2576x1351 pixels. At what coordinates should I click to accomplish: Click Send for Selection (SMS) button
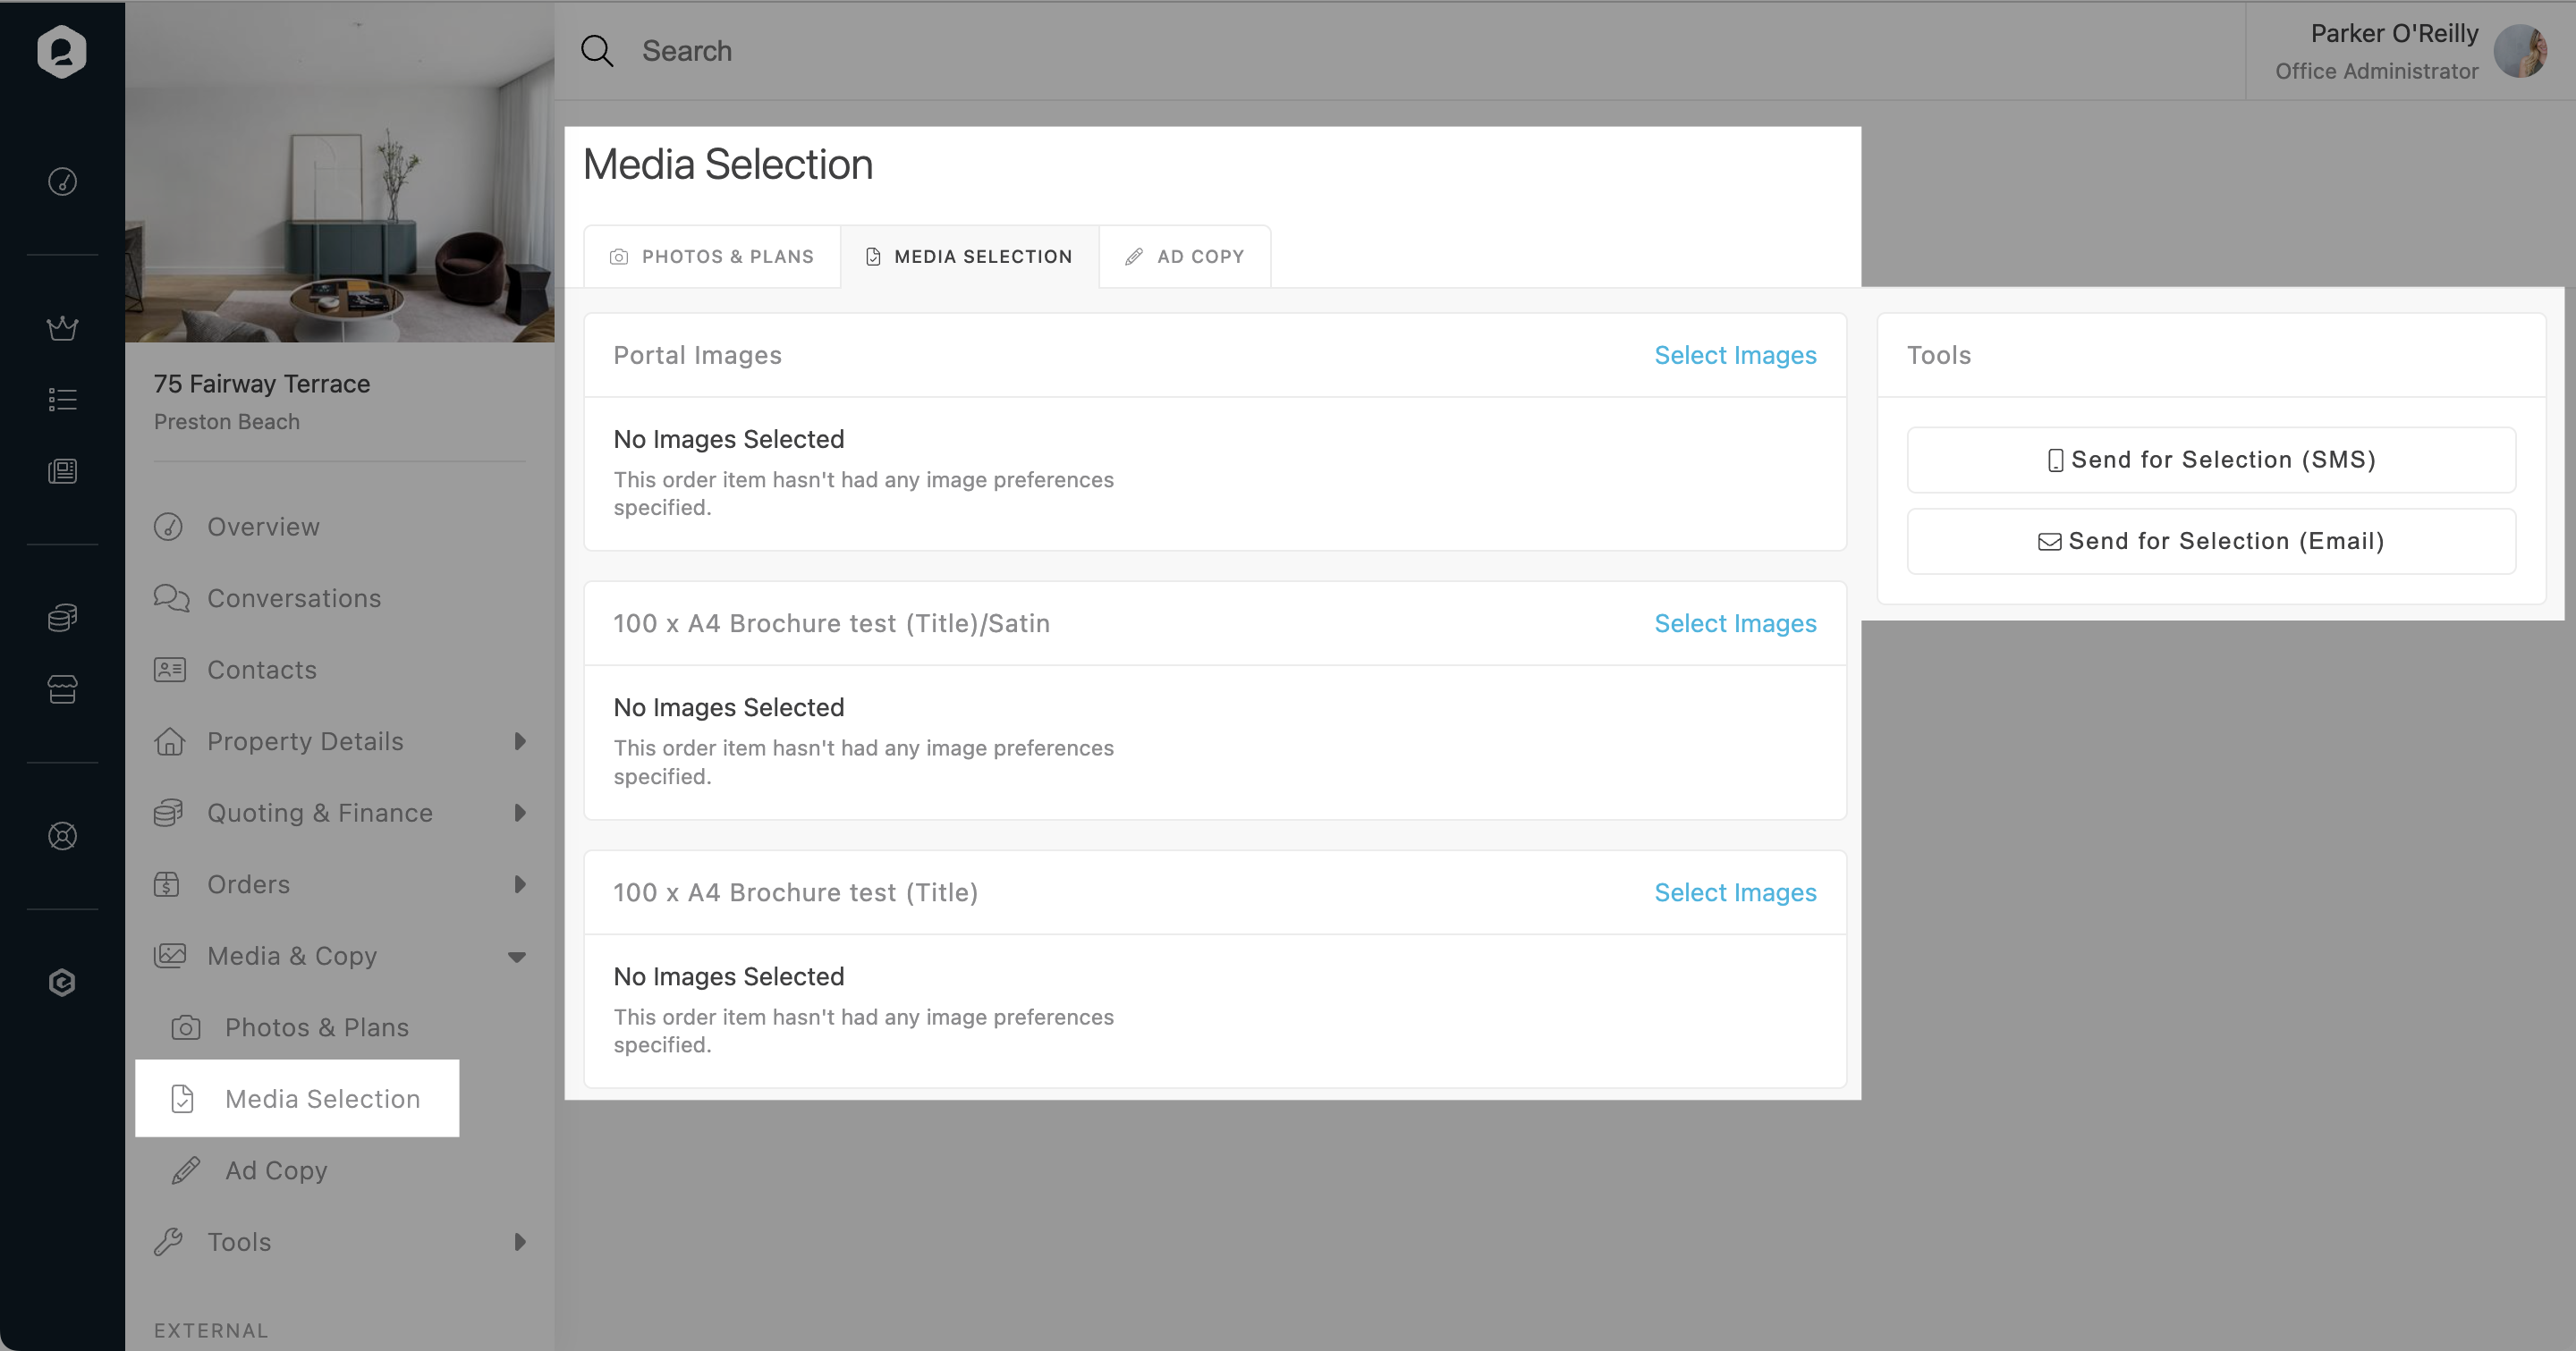click(x=2211, y=460)
